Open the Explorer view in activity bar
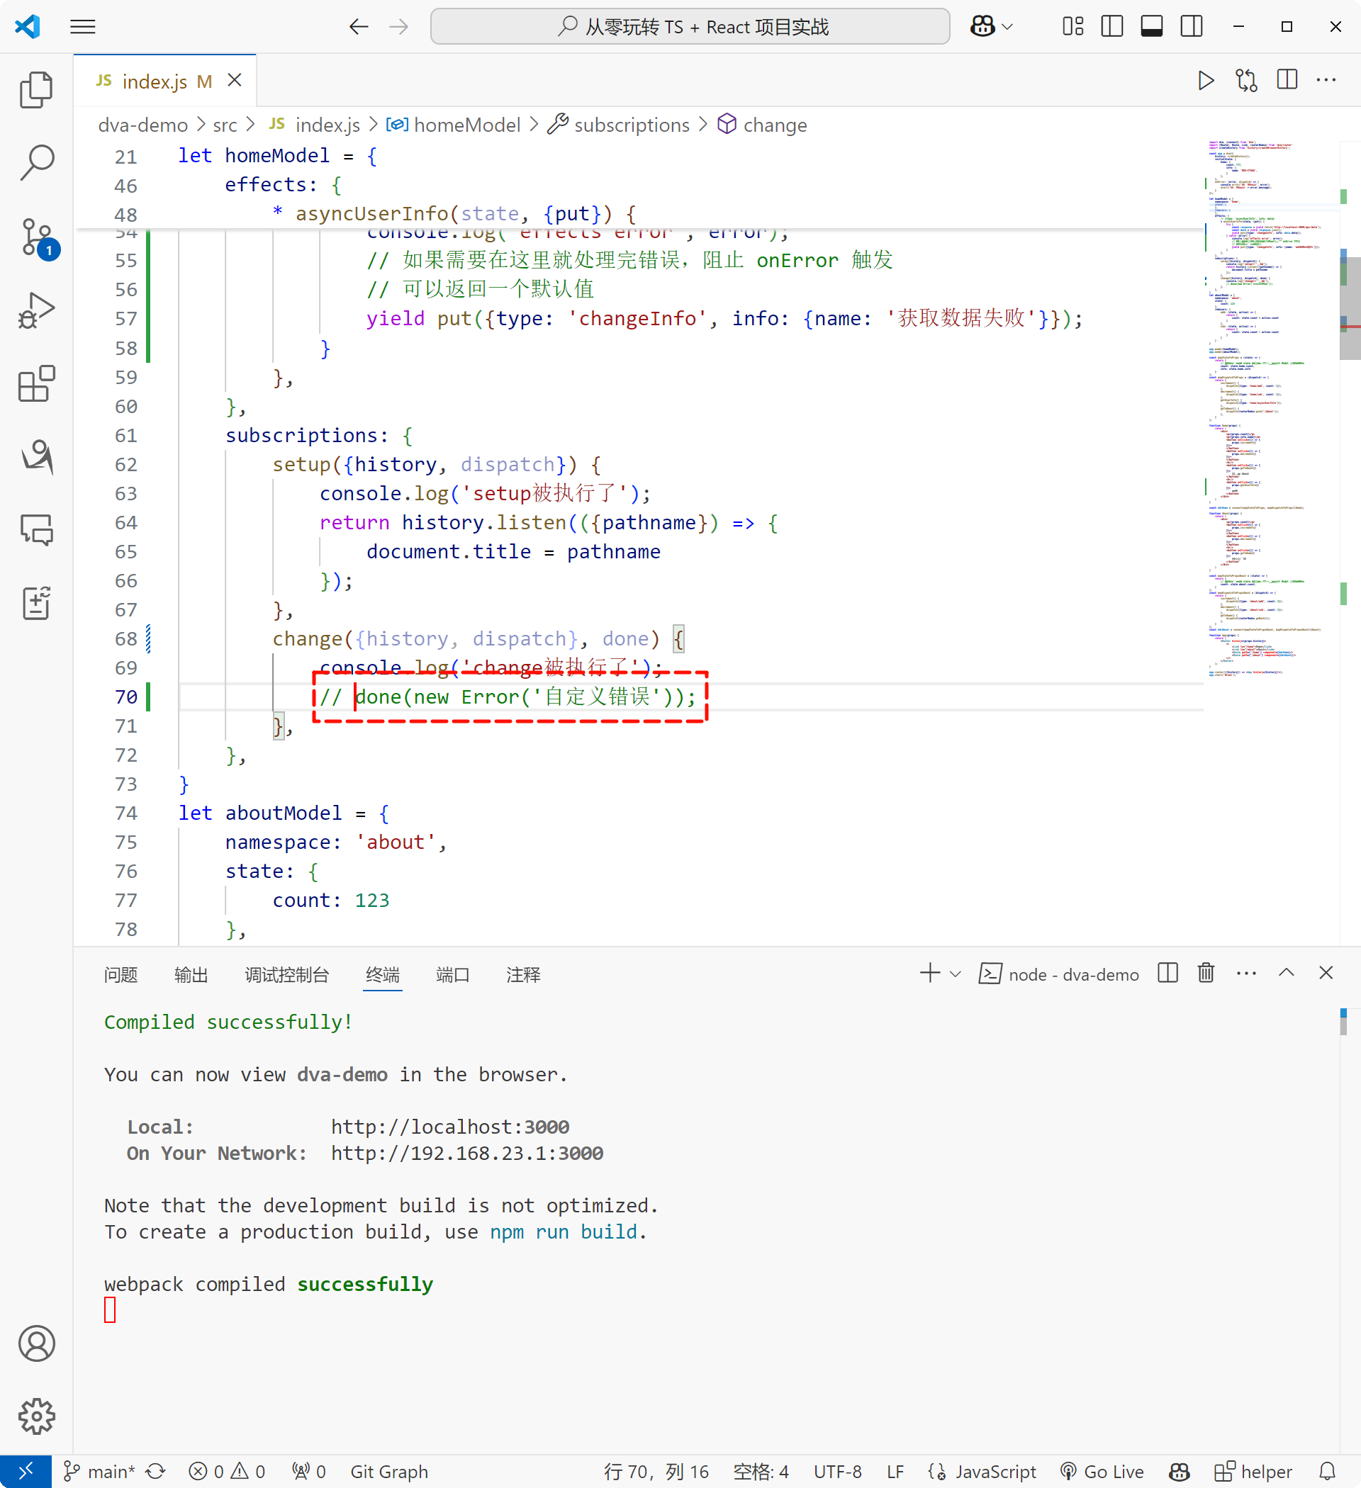The image size is (1361, 1488). (36, 89)
